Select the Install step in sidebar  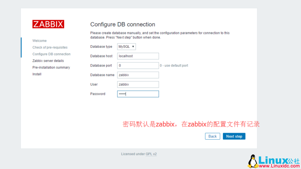point(37,74)
